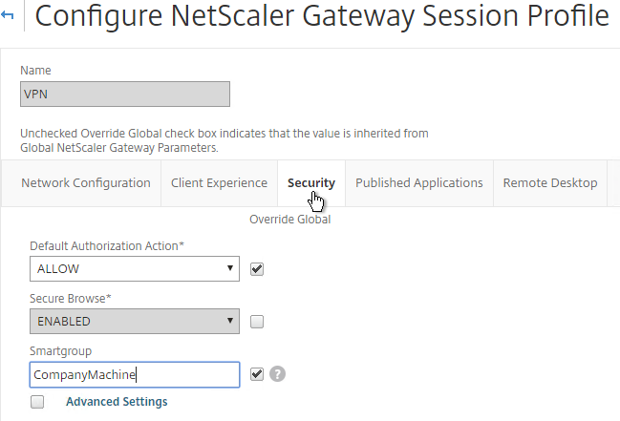Enable Override Global checkbox for Secure Browse

[x=257, y=322]
